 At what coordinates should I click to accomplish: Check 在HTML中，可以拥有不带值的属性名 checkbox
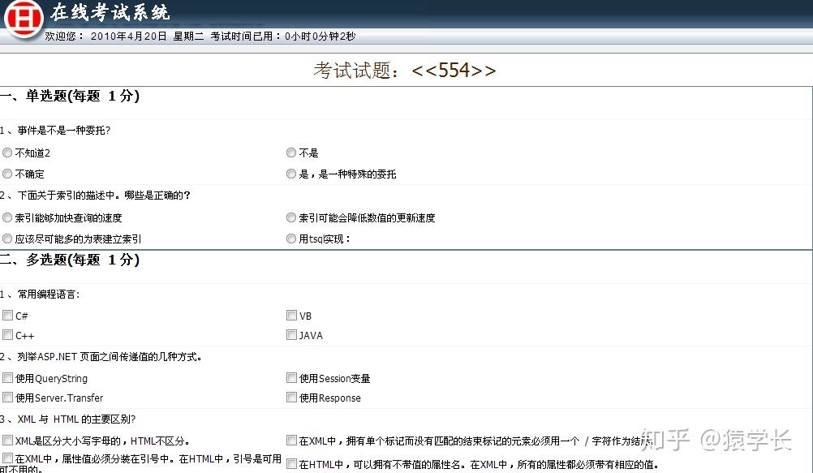coord(291,463)
